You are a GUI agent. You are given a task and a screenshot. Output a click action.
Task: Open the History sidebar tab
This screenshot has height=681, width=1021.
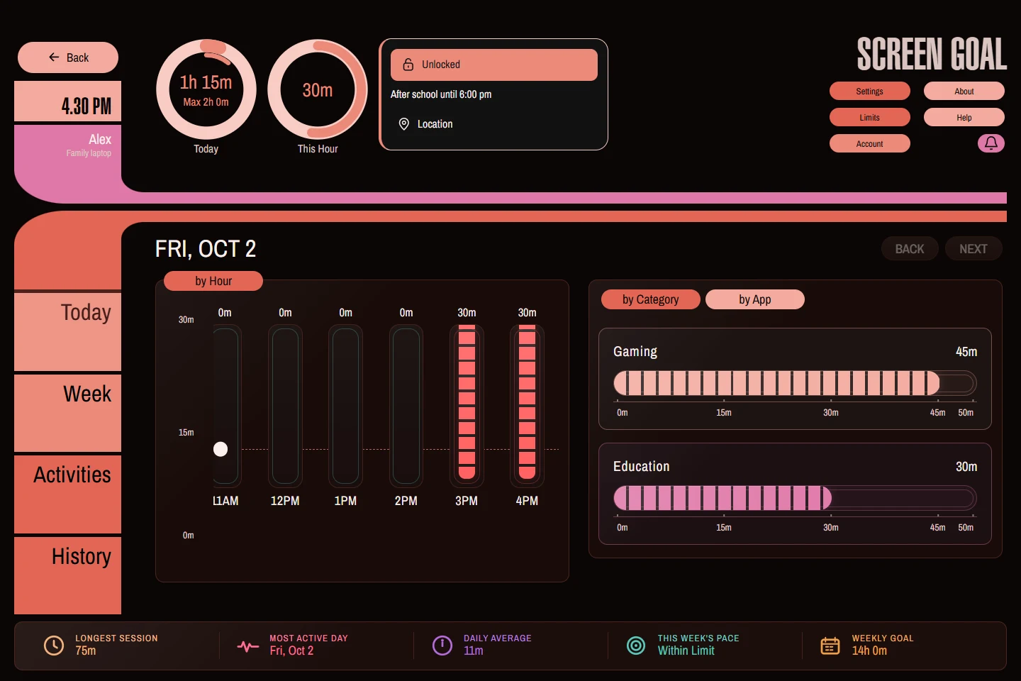tap(68, 575)
